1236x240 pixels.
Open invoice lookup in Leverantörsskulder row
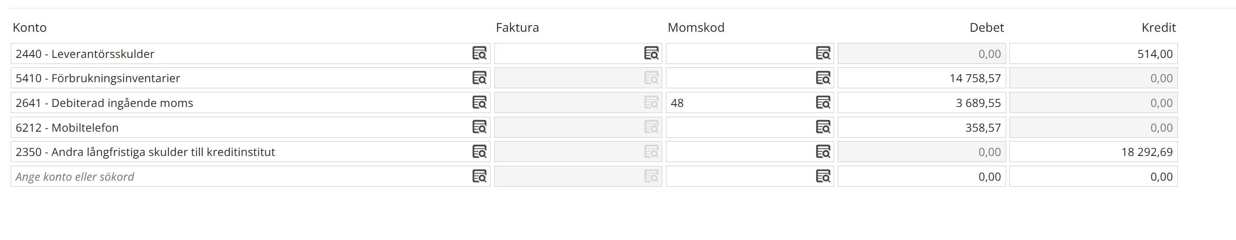(651, 53)
